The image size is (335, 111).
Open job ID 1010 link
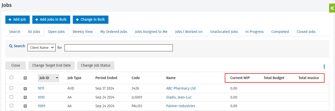[x=41, y=97]
